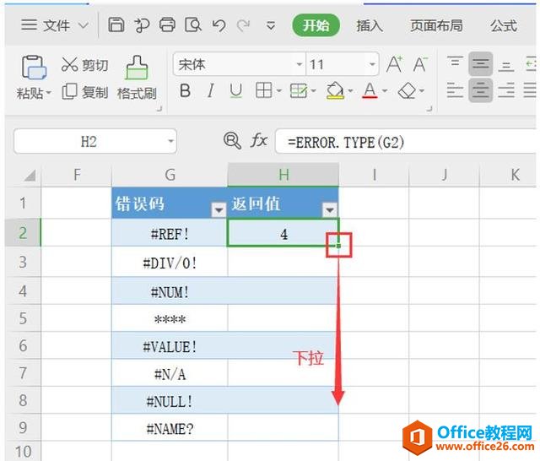Set top vertical alignment
Viewport: 540px width, 461px height.
tap(455, 63)
